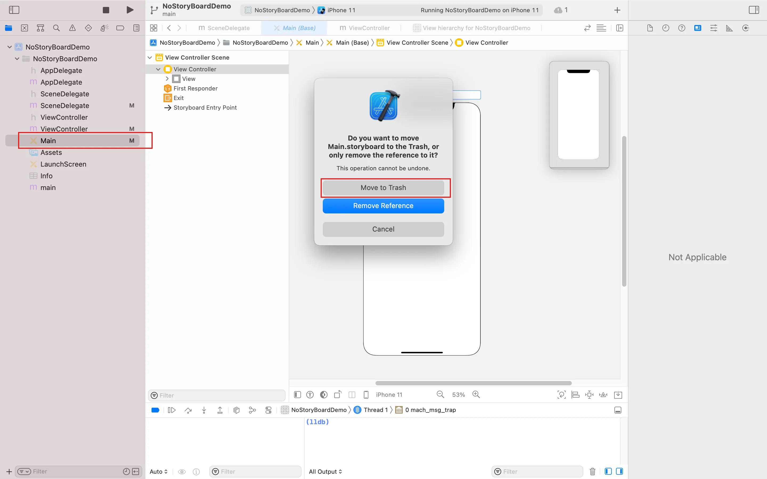Toggle the console pane
Image resolution: width=767 pixels, height=479 pixels.
tap(619, 471)
